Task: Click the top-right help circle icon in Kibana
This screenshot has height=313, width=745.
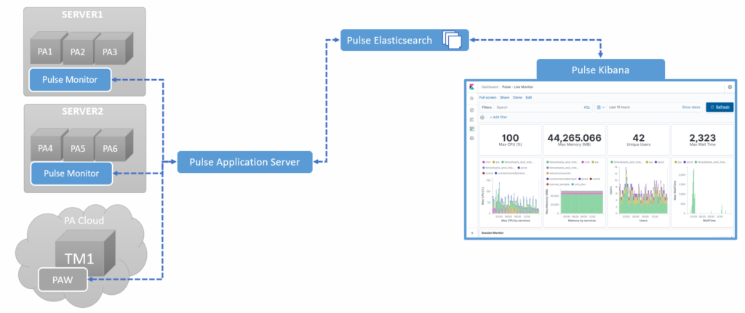Action: coord(730,87)
